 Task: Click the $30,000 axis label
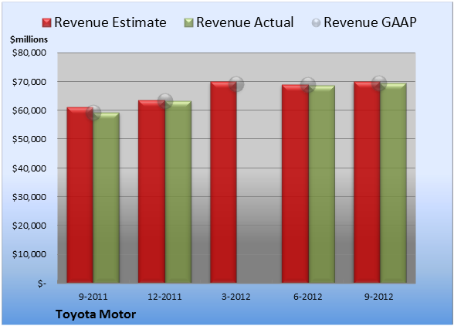point(29,197)
